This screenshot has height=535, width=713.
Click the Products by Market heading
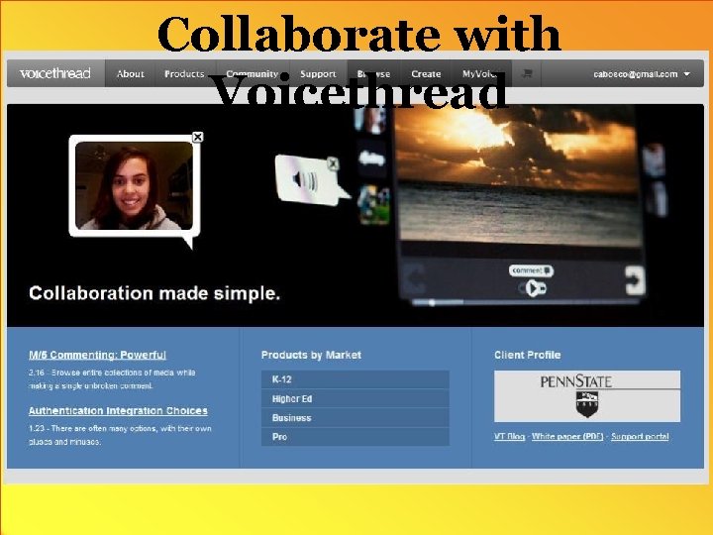point(311,355)
